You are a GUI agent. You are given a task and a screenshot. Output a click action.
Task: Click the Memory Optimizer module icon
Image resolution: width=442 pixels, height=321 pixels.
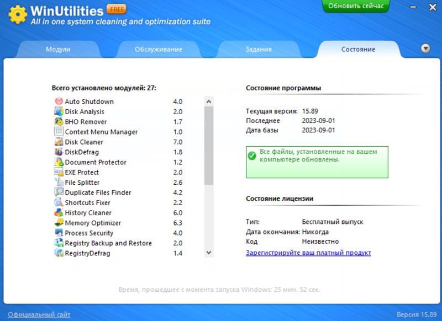pyautogui.click(x=59, y=223)
